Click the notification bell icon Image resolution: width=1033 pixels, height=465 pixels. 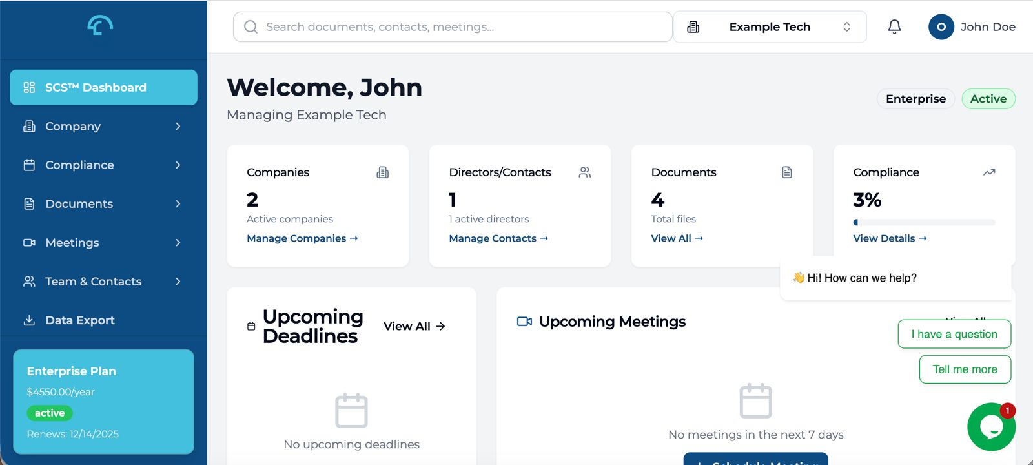click(894, 26)
